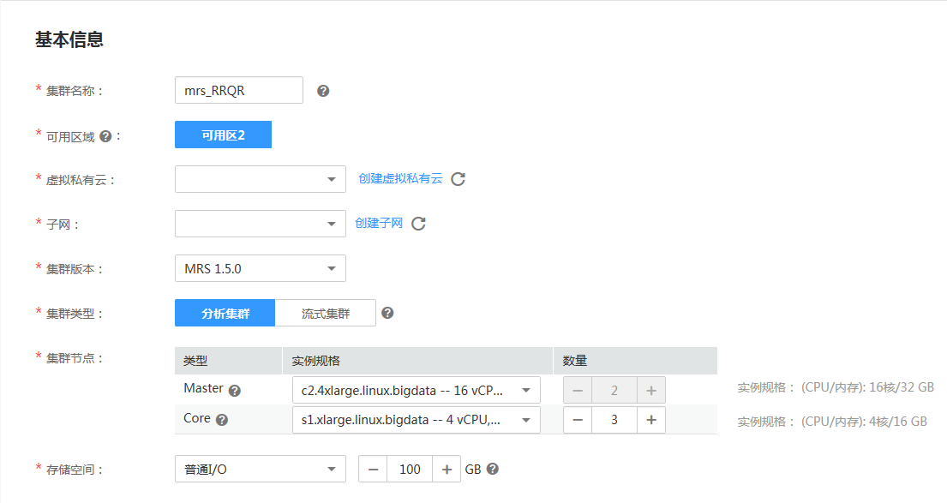
Task: Click the Core node count field showing 3
Action: [x=614, y=420]
